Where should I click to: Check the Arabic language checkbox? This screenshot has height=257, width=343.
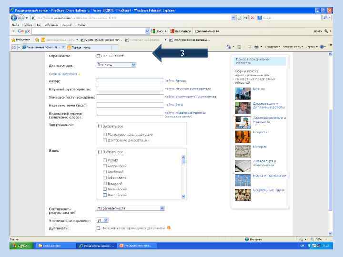105,172
